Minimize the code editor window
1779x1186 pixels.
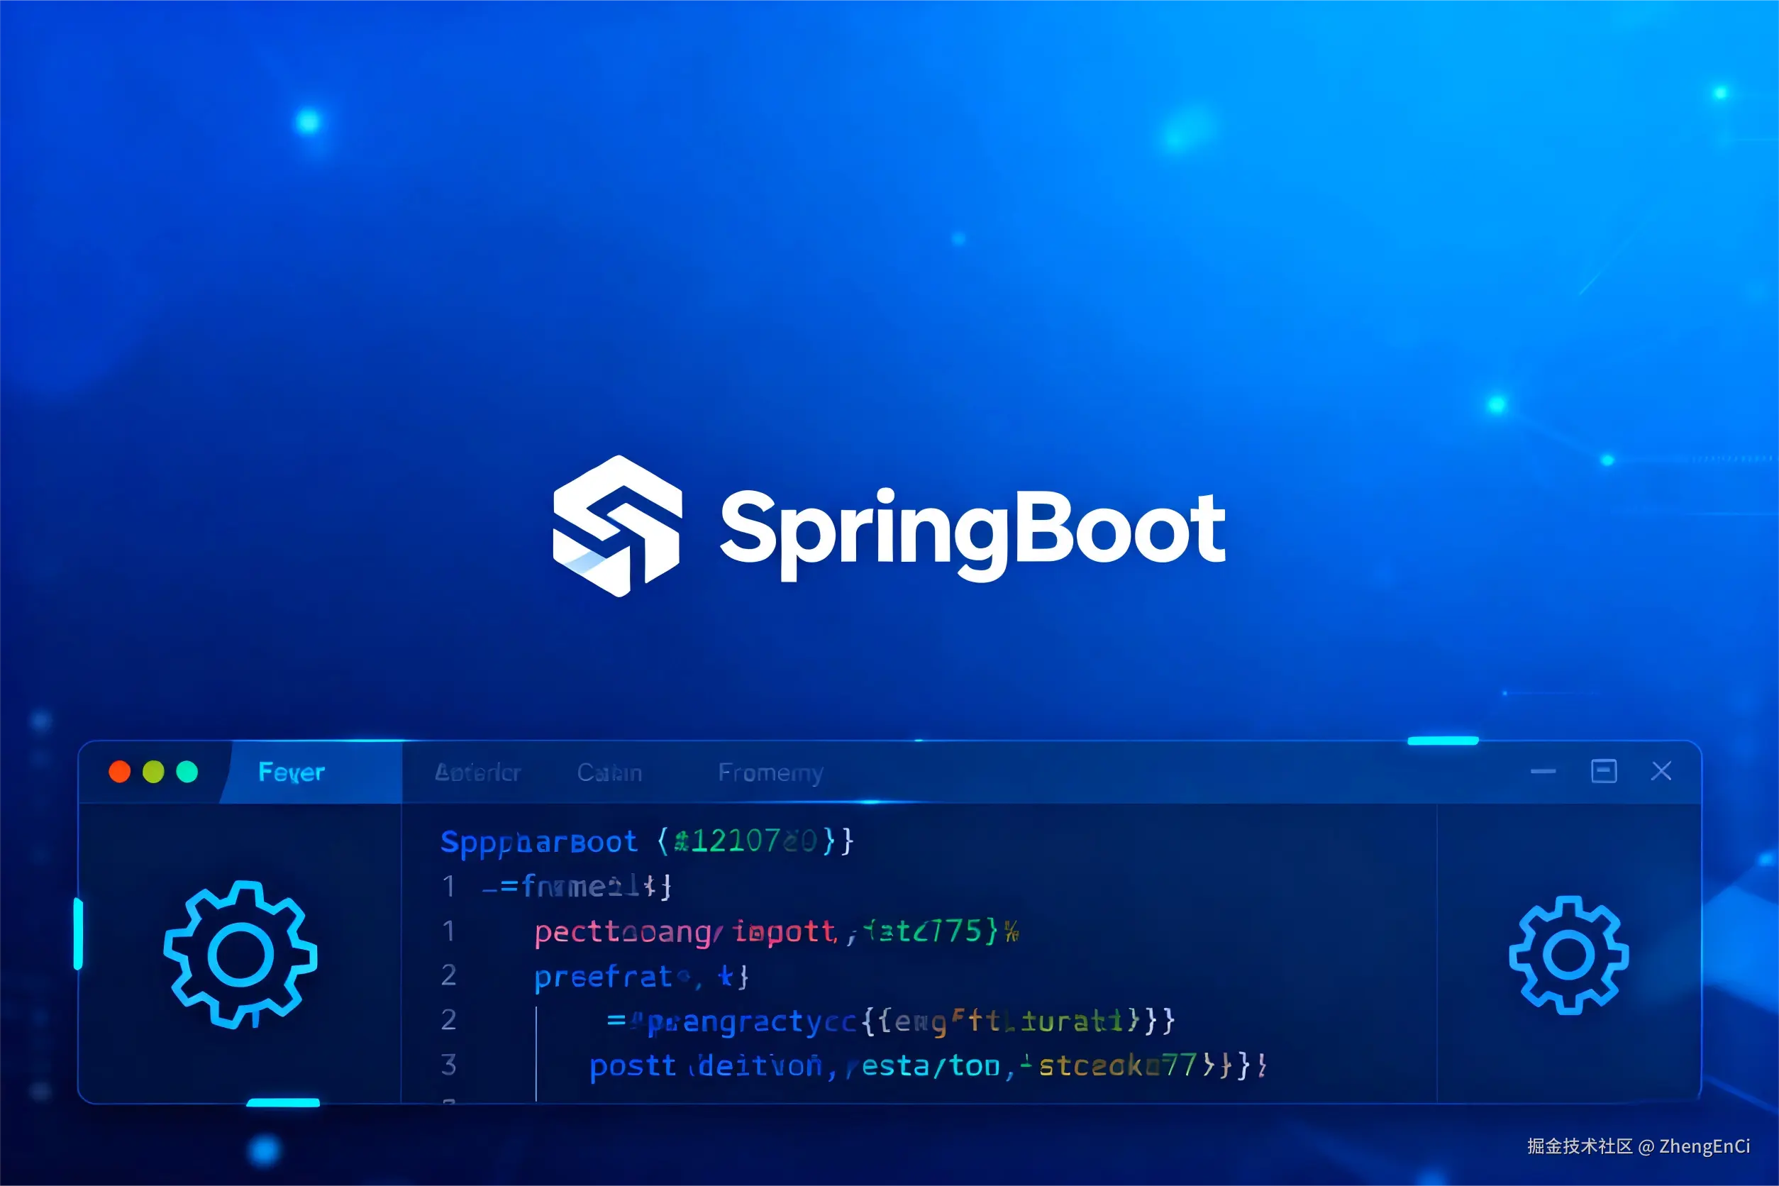point(1543,772)
